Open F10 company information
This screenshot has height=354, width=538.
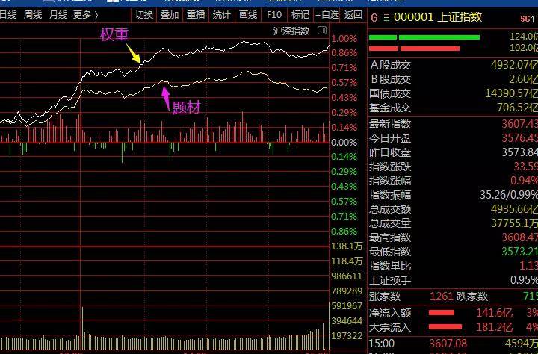(274, 14)
